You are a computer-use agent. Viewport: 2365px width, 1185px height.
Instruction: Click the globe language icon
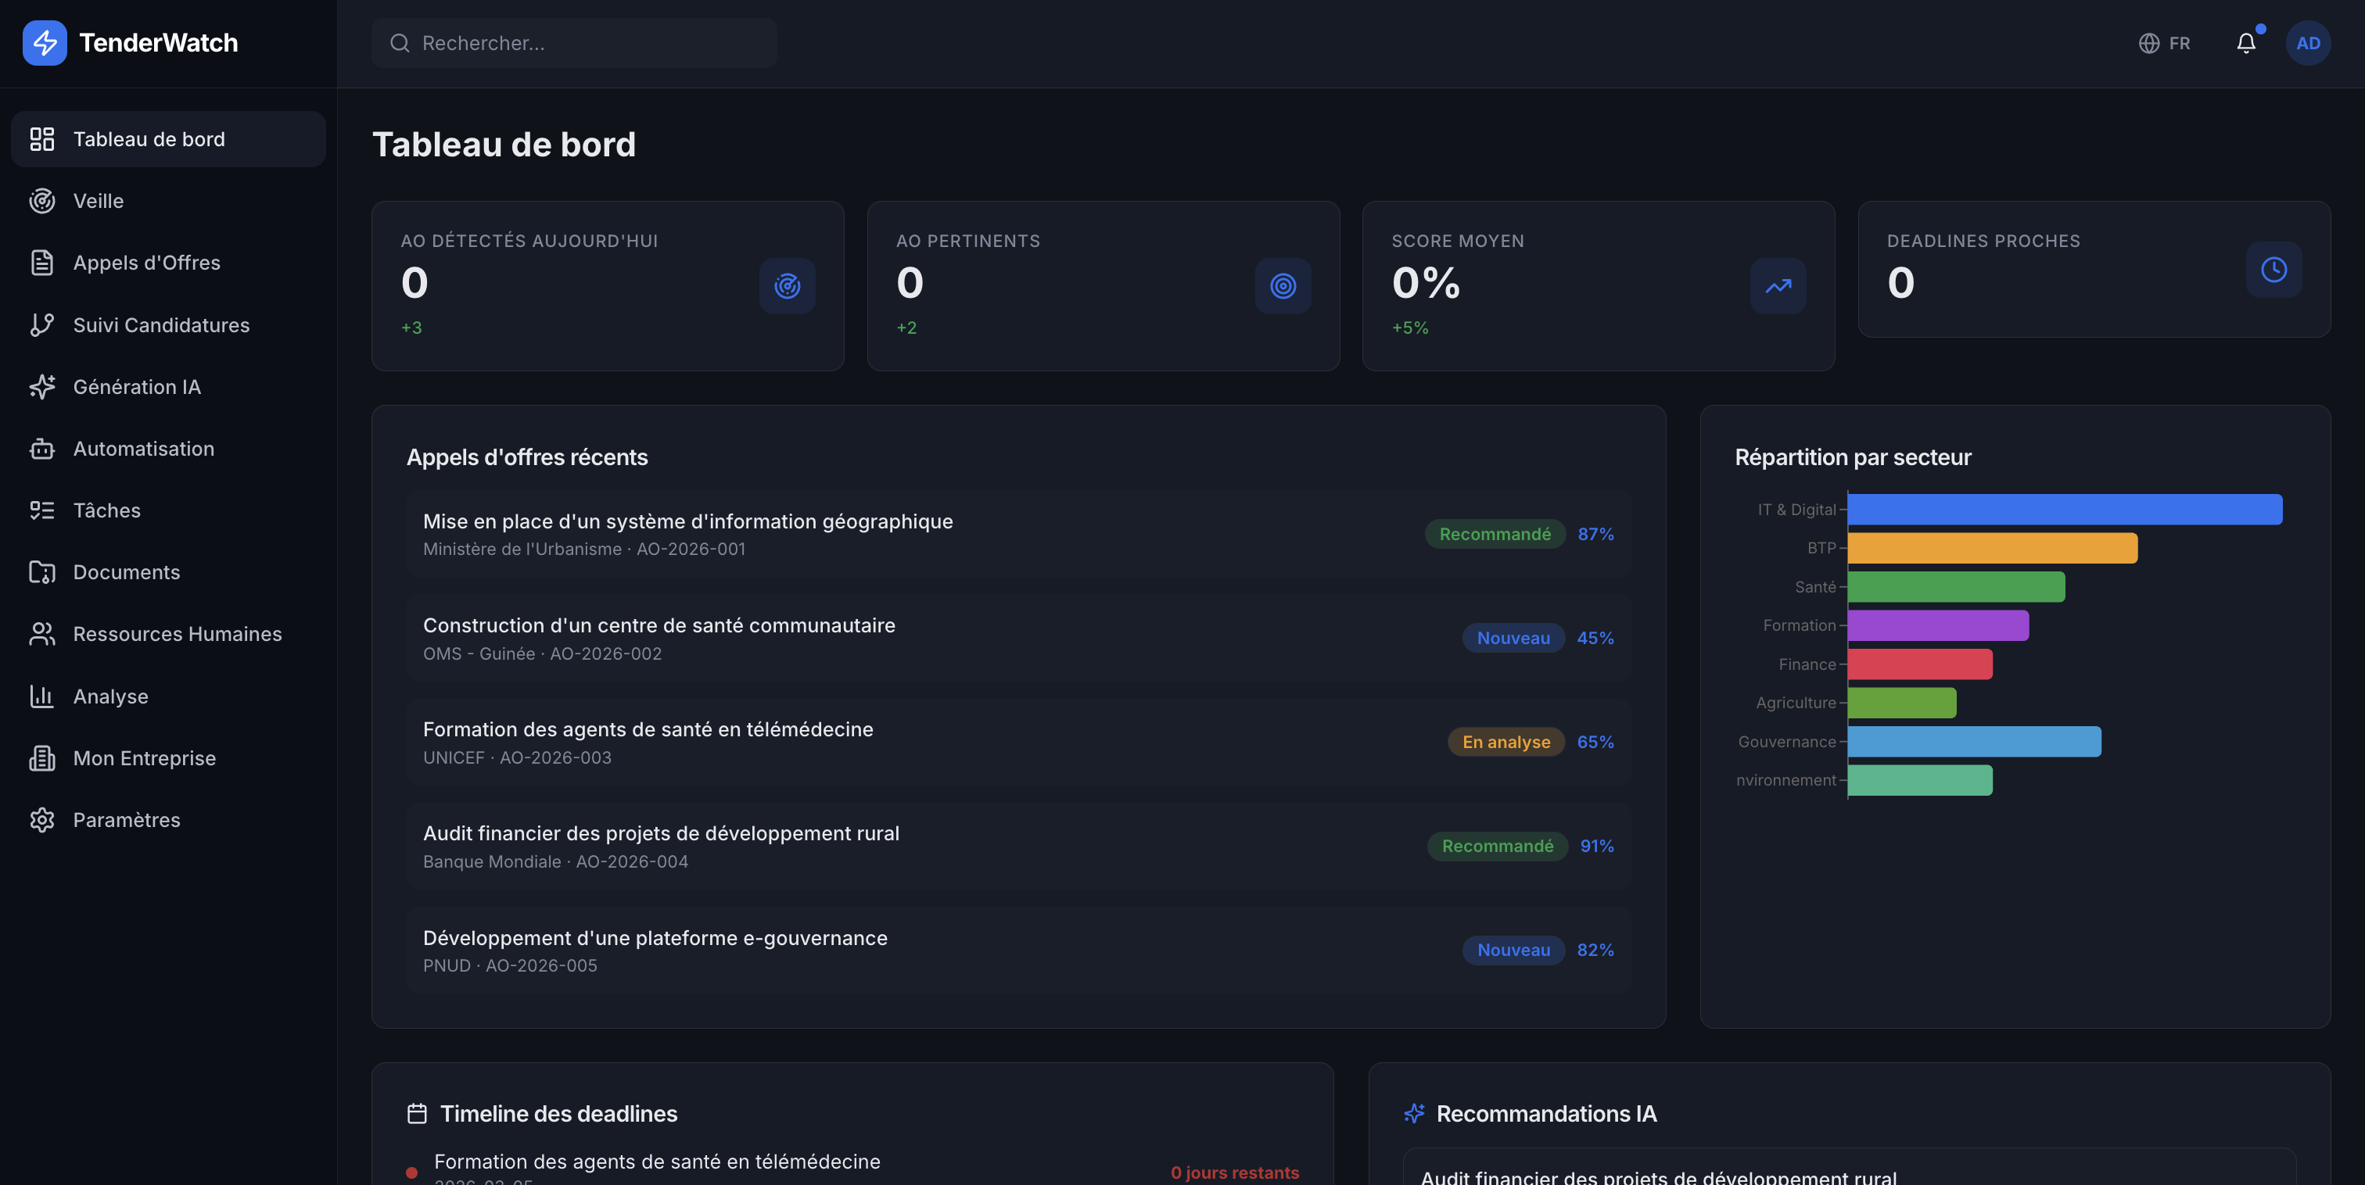pos(2148,43)
